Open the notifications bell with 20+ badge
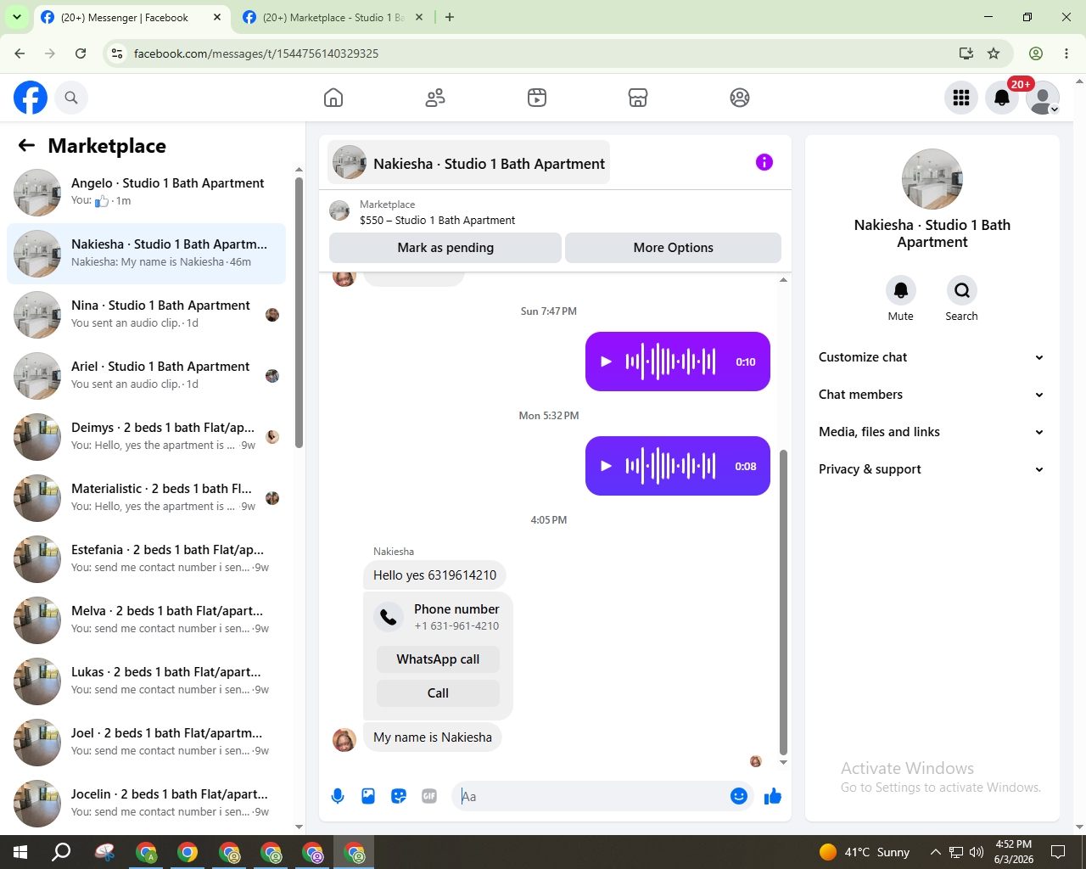The image size is (1086, 869). point(1002,98)
